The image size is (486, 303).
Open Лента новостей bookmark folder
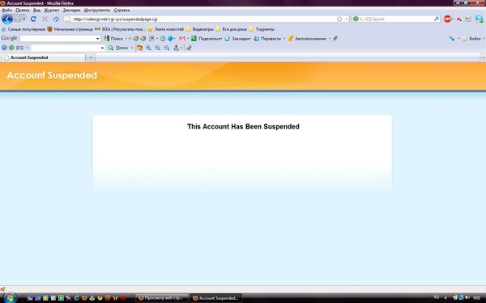(x=166, y=29)
